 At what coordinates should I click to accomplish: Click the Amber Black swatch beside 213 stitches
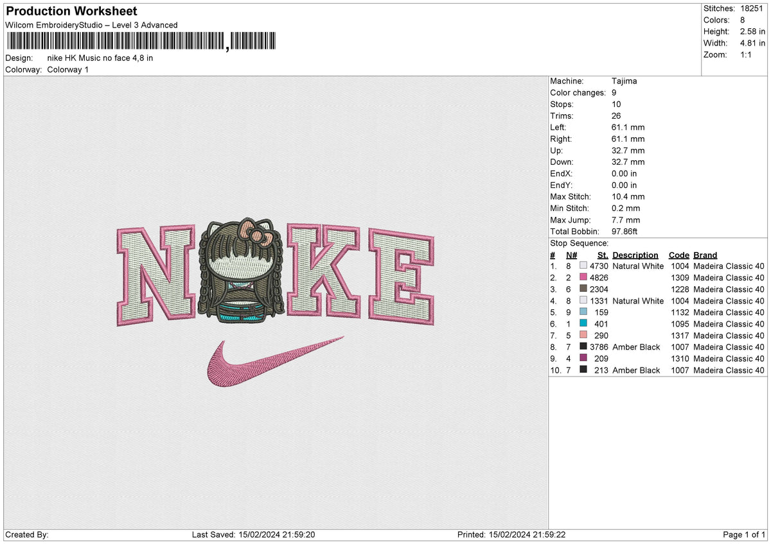tap(583, 370)
